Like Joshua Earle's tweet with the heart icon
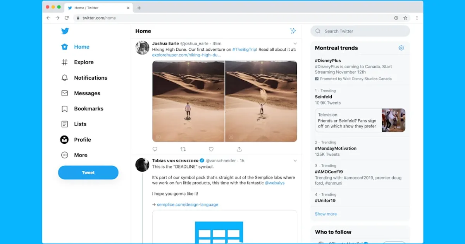Image resolution: width=465 pixels, height=244 pixels. (x=211, y=149)
